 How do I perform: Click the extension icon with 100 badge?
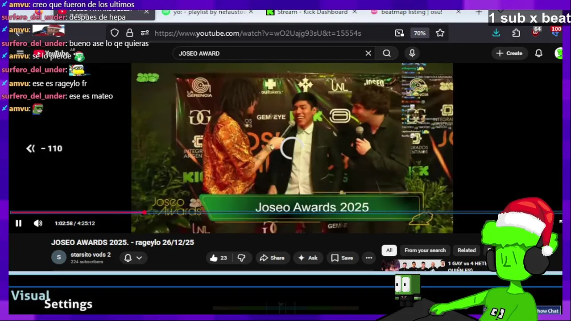tap(555, 32)
